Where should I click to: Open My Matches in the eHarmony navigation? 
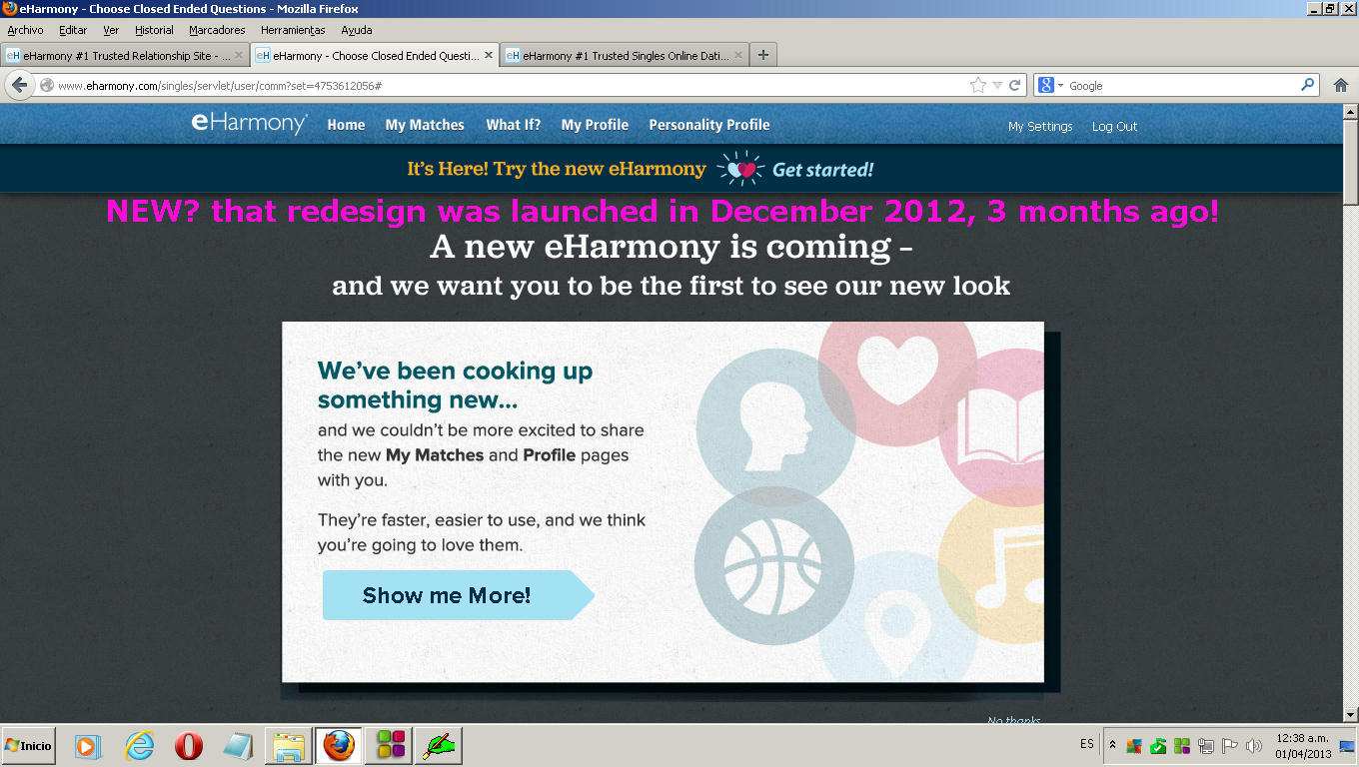425,125
